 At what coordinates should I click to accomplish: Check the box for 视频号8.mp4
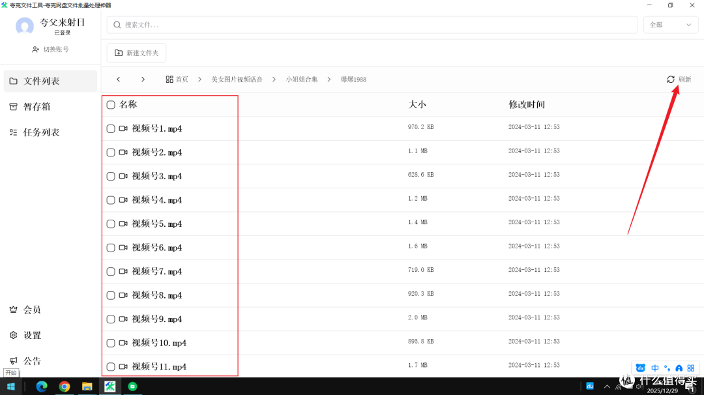tap(110, 295)
